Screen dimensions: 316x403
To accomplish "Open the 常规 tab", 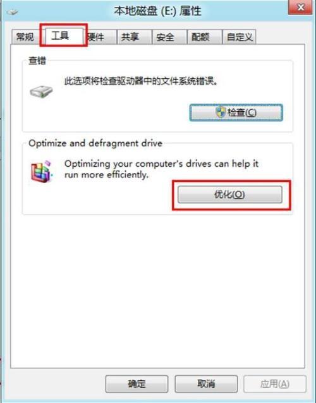I will point(25,37).
